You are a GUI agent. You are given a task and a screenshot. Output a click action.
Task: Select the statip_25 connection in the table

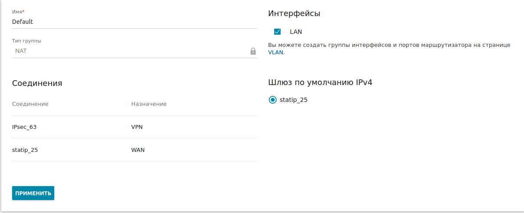coord(25,150)
